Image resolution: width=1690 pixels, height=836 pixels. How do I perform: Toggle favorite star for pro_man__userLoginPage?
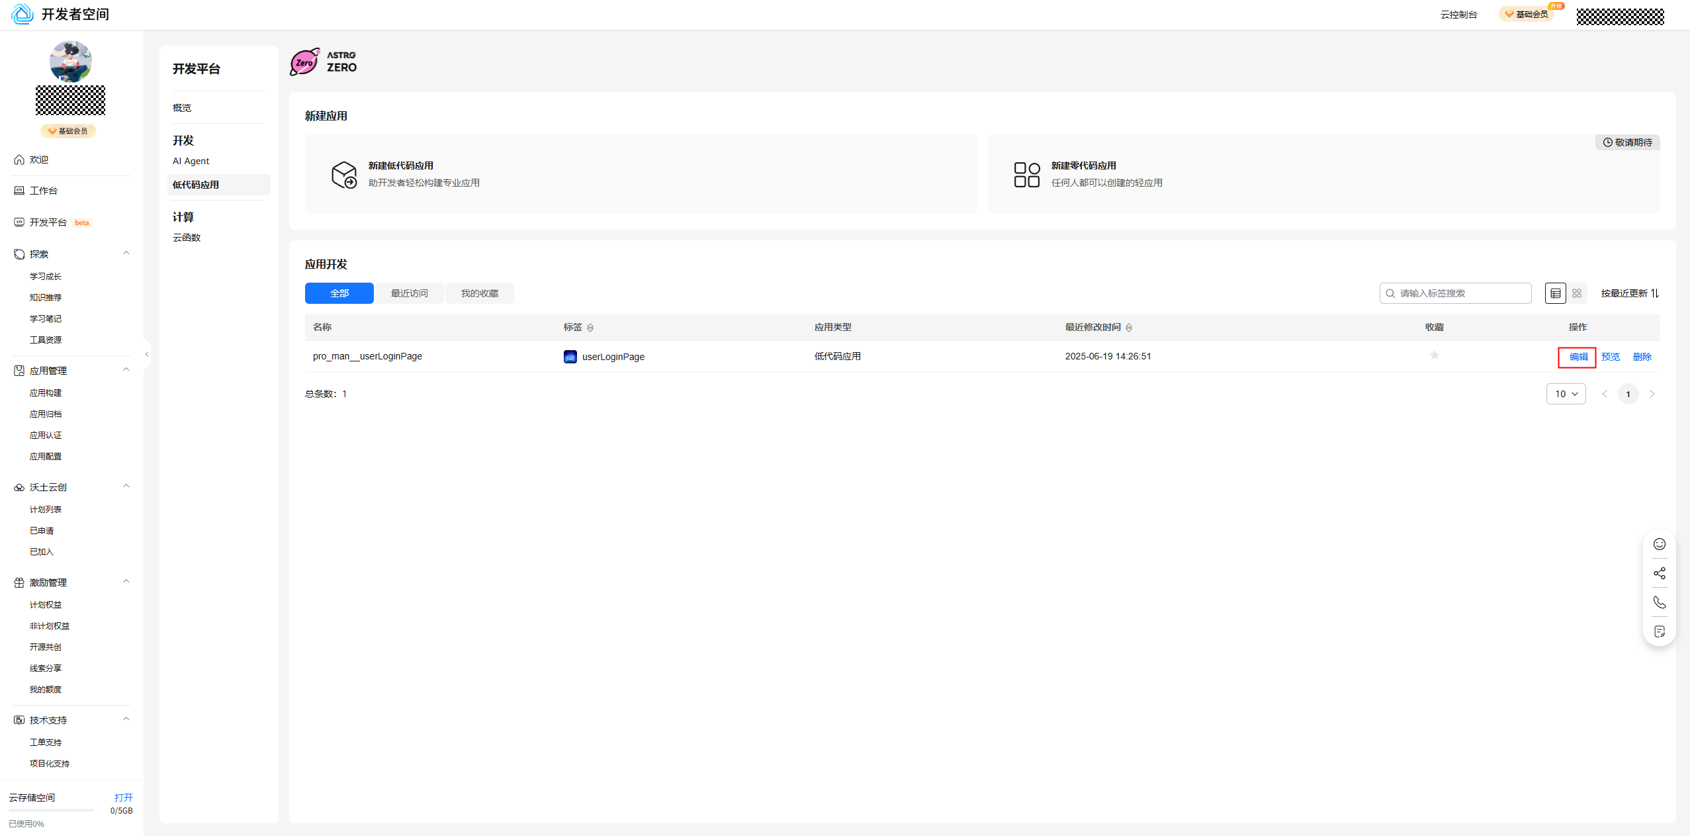[1434, 355]
